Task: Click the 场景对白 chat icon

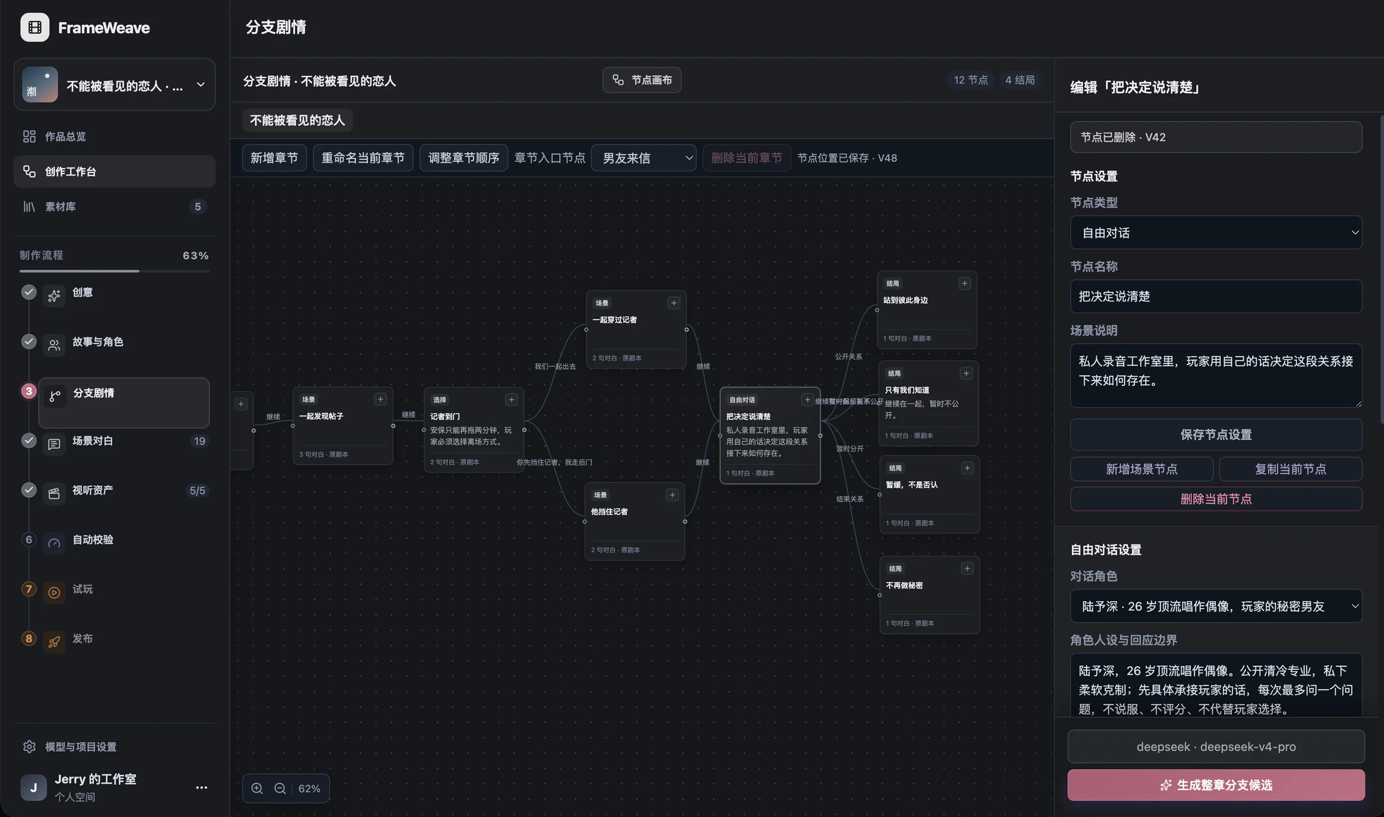Action: (54, 444)
